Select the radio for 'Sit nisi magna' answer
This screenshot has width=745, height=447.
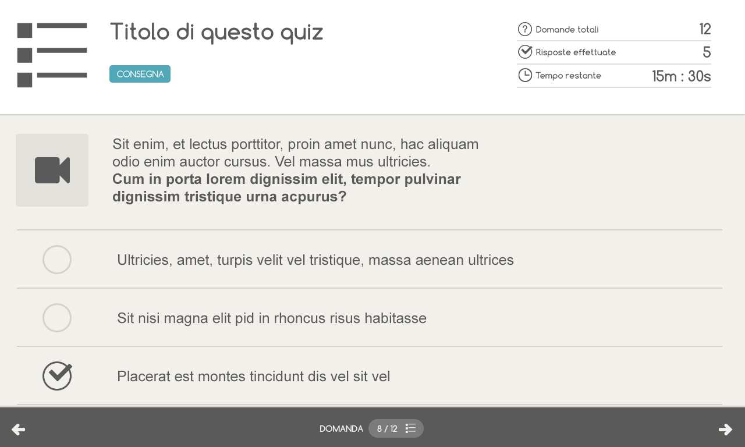coord(57,318)
